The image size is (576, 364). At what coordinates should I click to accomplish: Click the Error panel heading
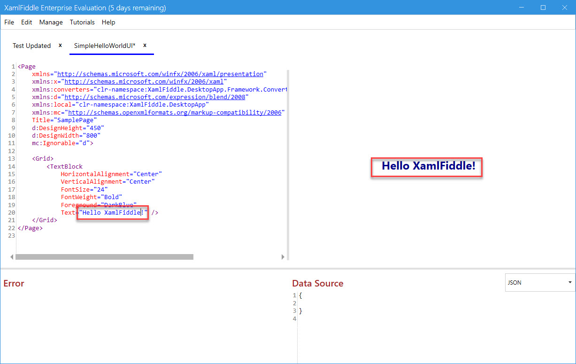click(14, 283)
